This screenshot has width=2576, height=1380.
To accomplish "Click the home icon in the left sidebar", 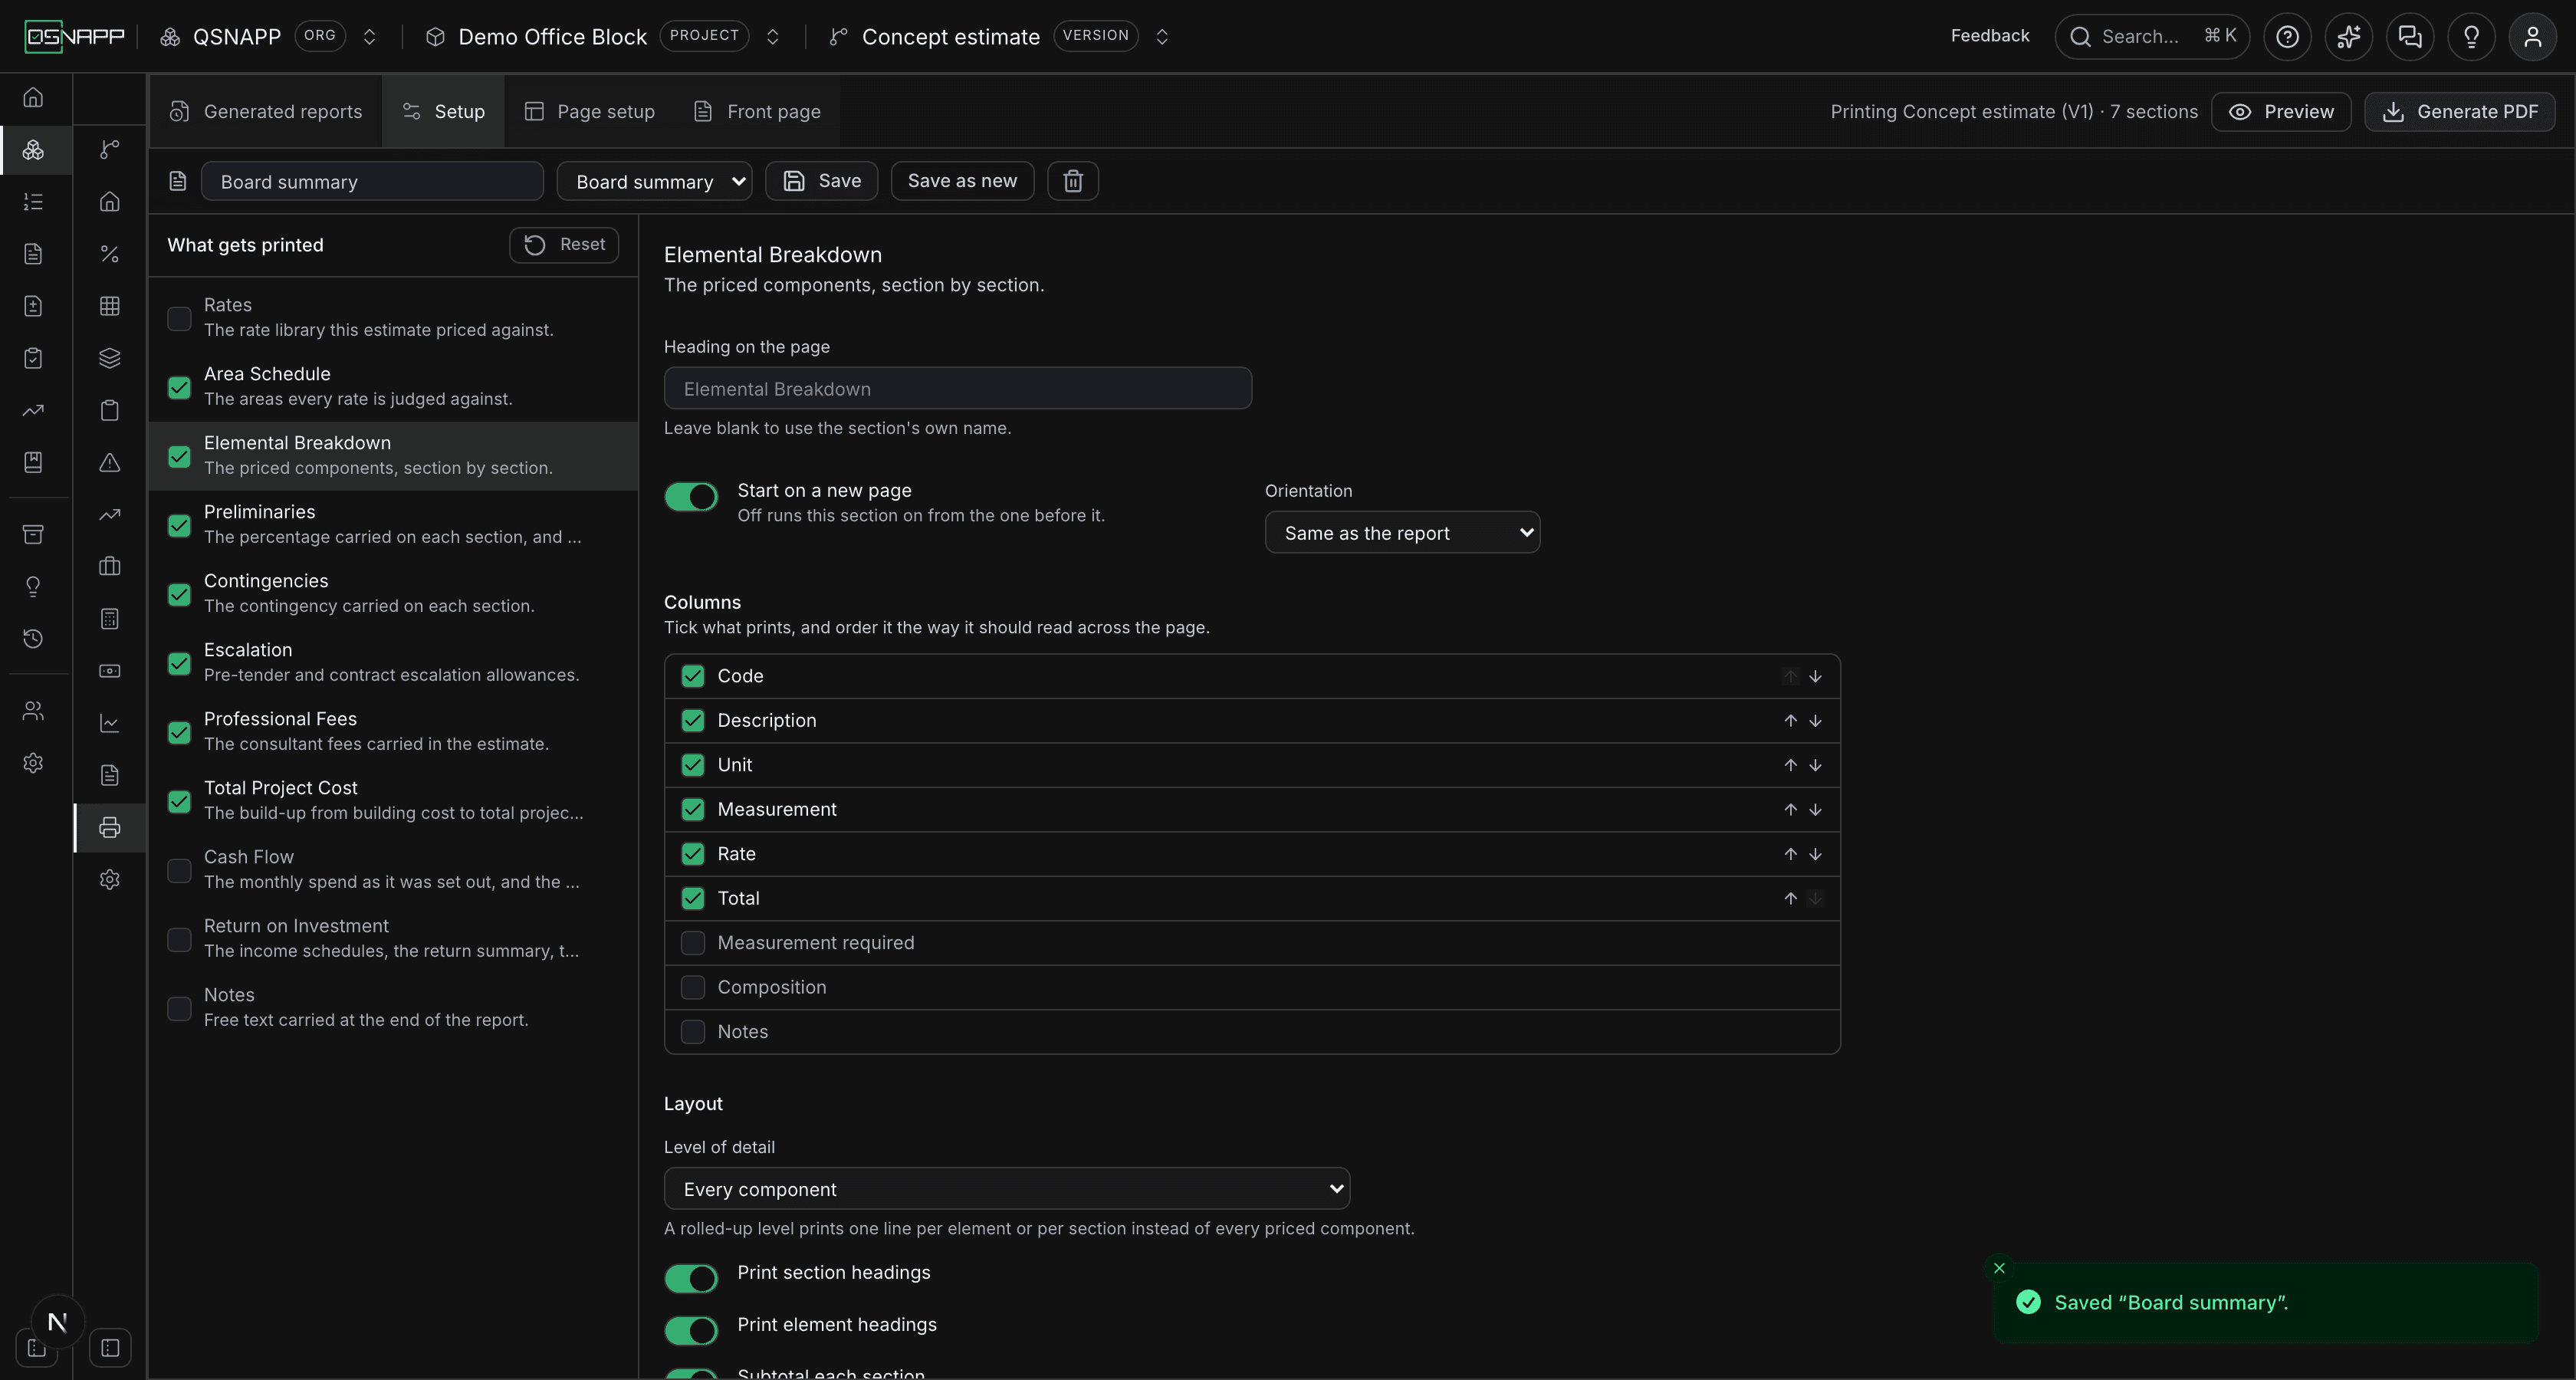I will click(x=33, y=97).
